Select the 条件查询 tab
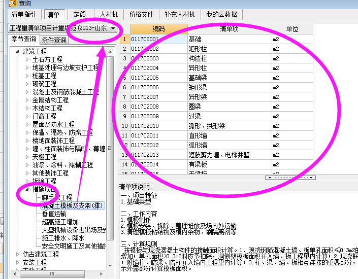The width and height of the screenshot is (358, 279). (x=54, y=40)
